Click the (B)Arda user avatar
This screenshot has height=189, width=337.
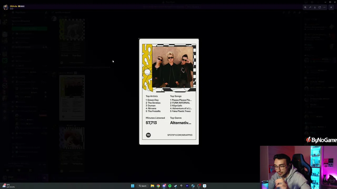(6, 7)
